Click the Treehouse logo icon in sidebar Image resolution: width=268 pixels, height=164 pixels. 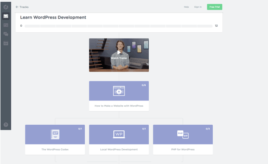click(6, 7)
